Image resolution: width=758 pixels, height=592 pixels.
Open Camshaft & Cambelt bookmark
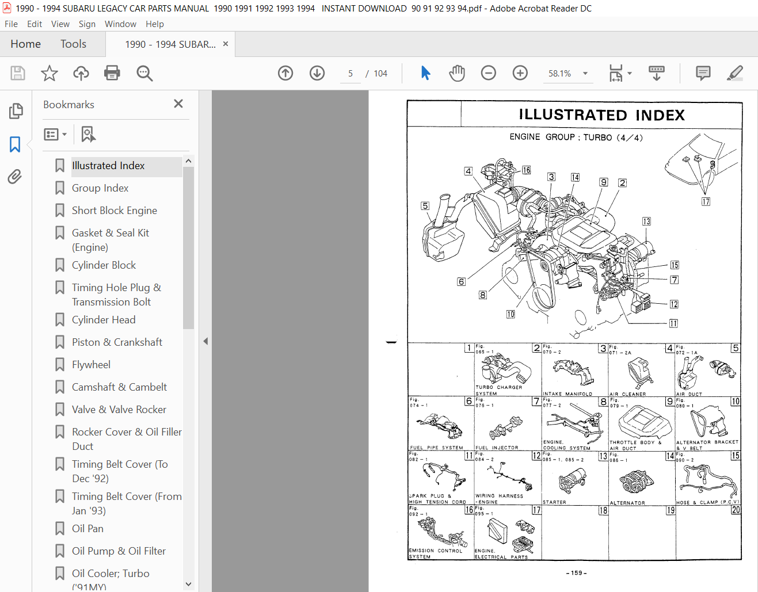(x=120, y=387)
